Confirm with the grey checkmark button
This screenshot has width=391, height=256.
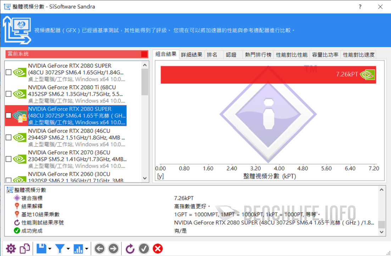(144, 249)
